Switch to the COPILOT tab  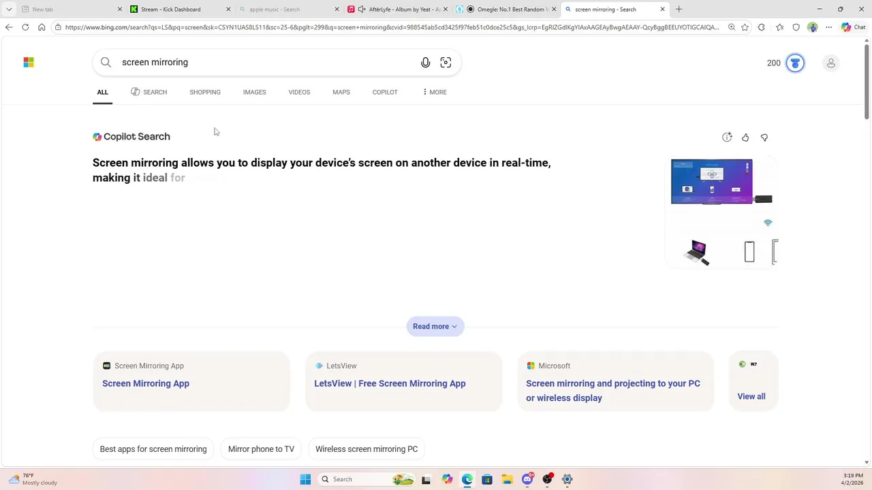(385, 92)
